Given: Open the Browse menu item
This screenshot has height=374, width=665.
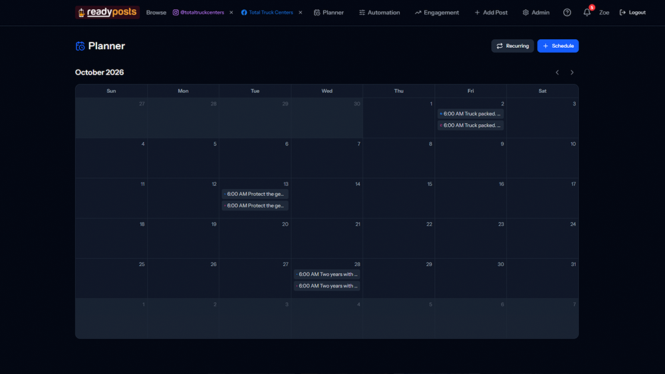Looking at the screenshot, I should 156,13.
